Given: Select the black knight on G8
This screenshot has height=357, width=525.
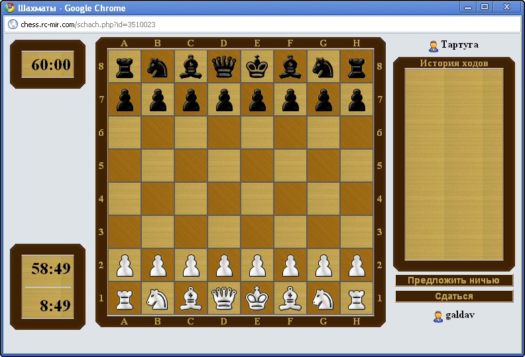Looking at the screenshot, I should click(323, 66).
